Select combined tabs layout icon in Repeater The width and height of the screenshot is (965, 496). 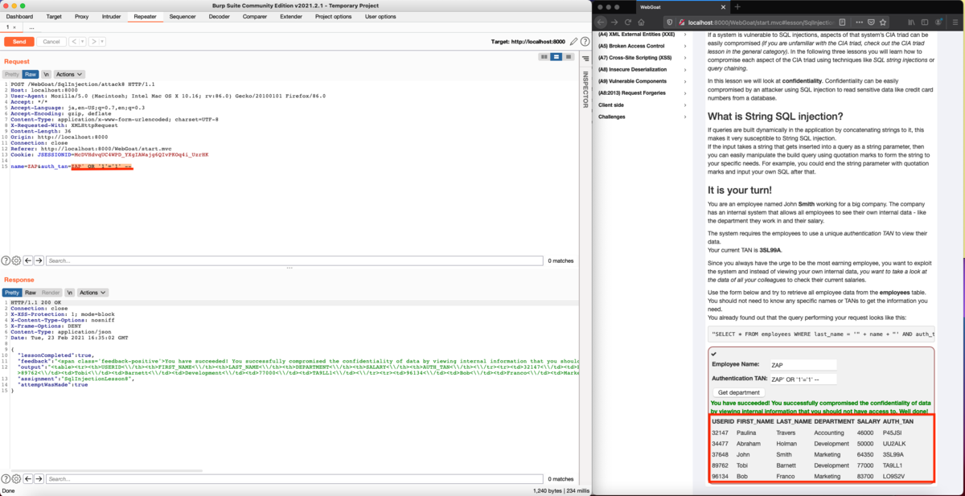point(569,57)
